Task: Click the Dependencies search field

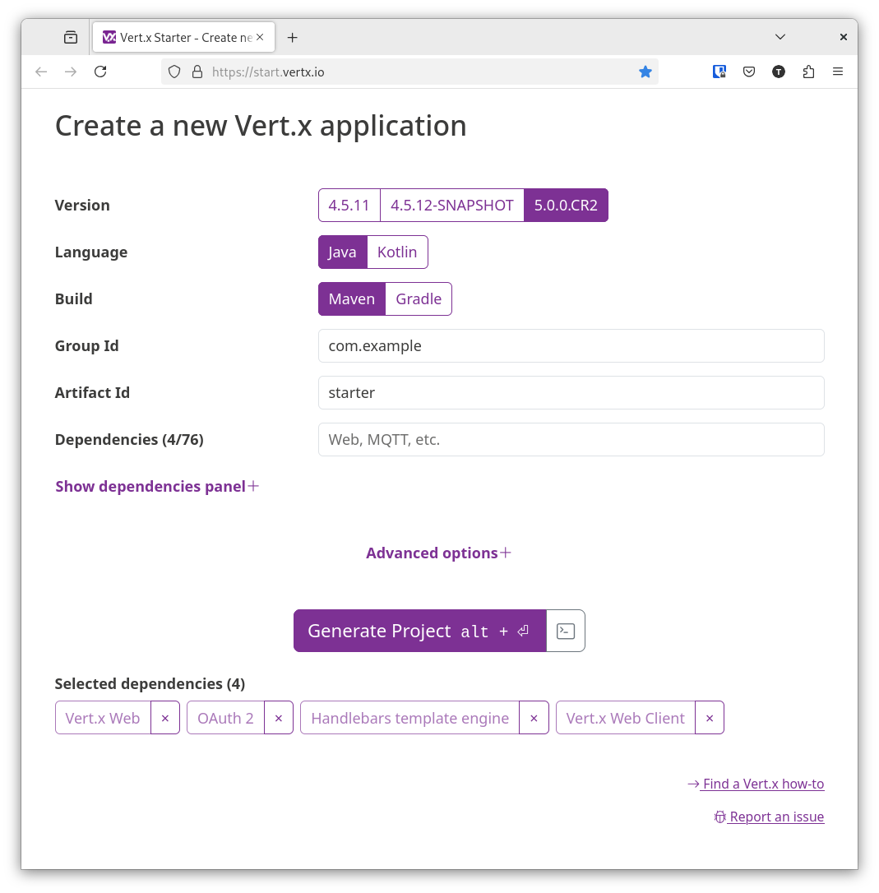Action: point(571,440)
